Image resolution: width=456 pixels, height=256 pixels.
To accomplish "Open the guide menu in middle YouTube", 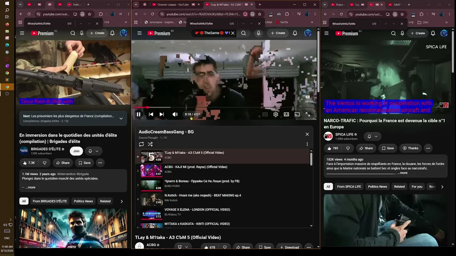I will click(x=140, y=33).
